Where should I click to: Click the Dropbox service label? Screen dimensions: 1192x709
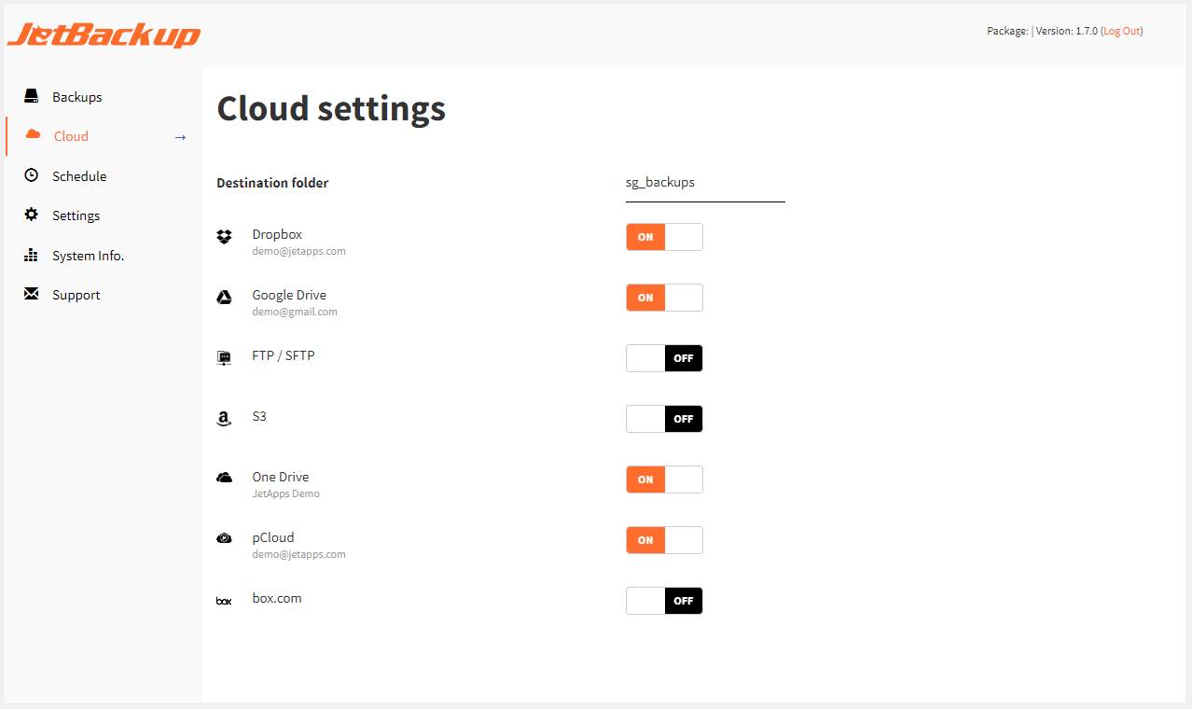[x=277, y=234]
